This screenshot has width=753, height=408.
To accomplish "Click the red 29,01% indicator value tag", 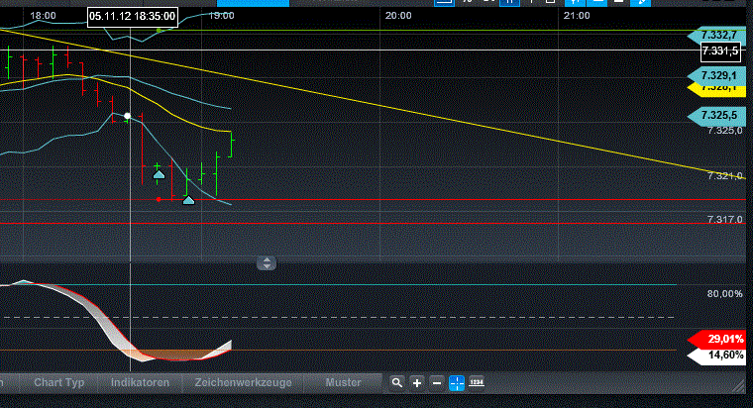I will tap(716, 339).
